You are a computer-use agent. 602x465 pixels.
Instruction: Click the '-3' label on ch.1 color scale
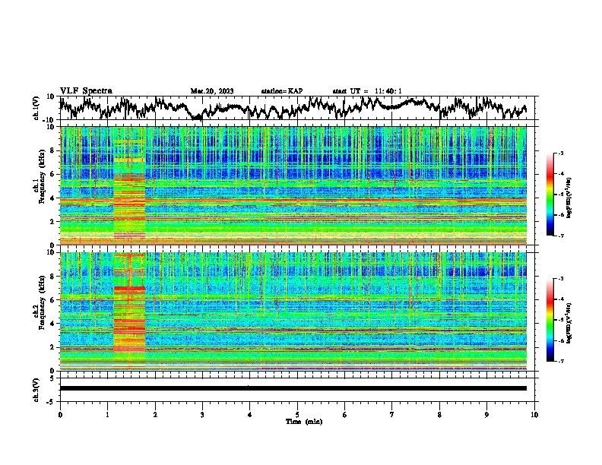[561, 153]
